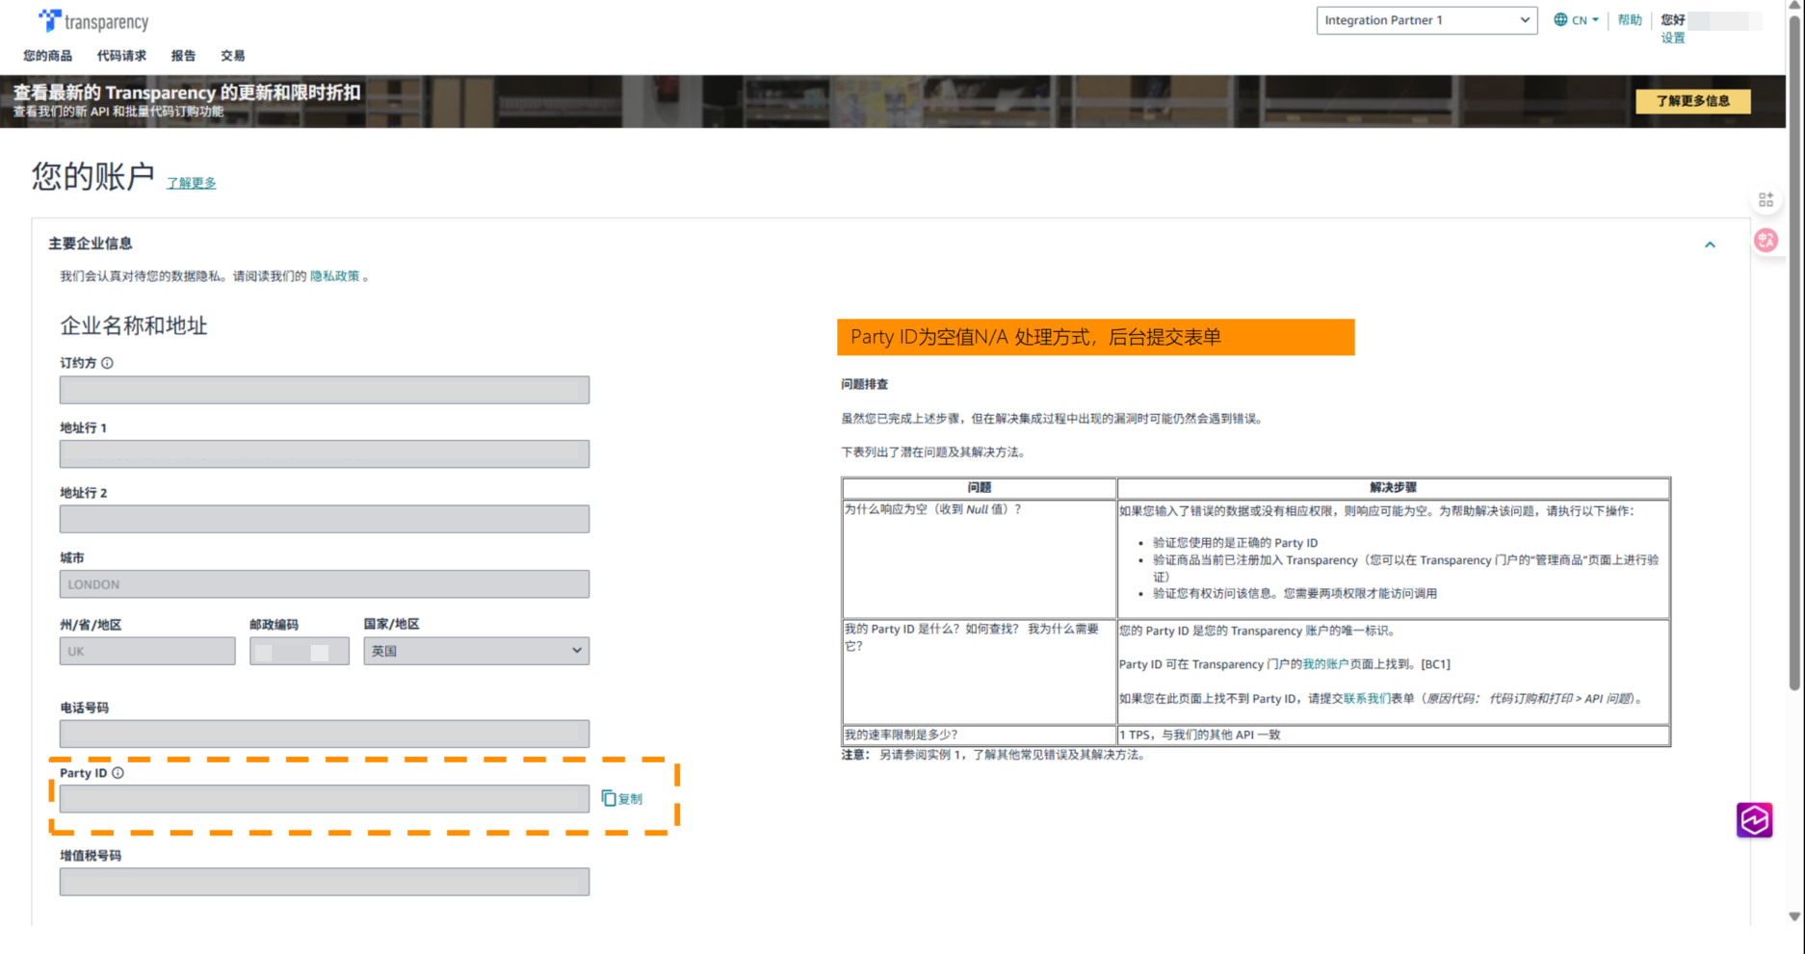Click the 验证您使用的是正确的 Party ID bullet
This screenshot has width=1805, height=954.
click(x=1235, y=543)
